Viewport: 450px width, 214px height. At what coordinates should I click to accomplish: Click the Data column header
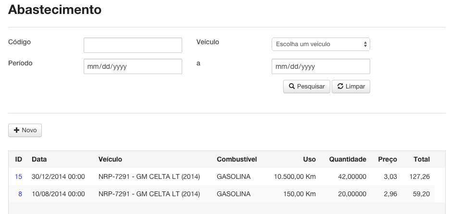39,159
